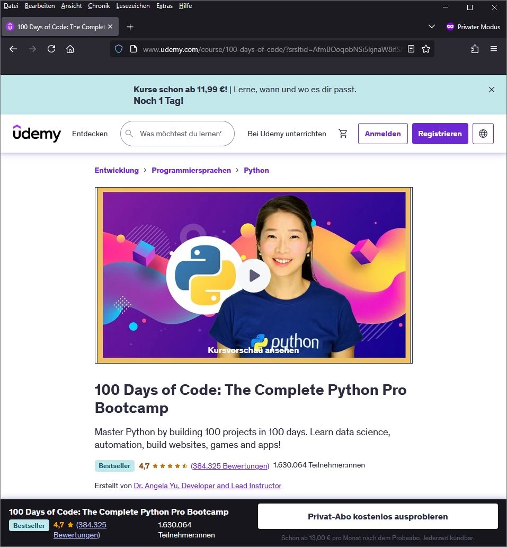Select the 100 Days of Code tab
The image size is (507, 547).
(60, 27)
